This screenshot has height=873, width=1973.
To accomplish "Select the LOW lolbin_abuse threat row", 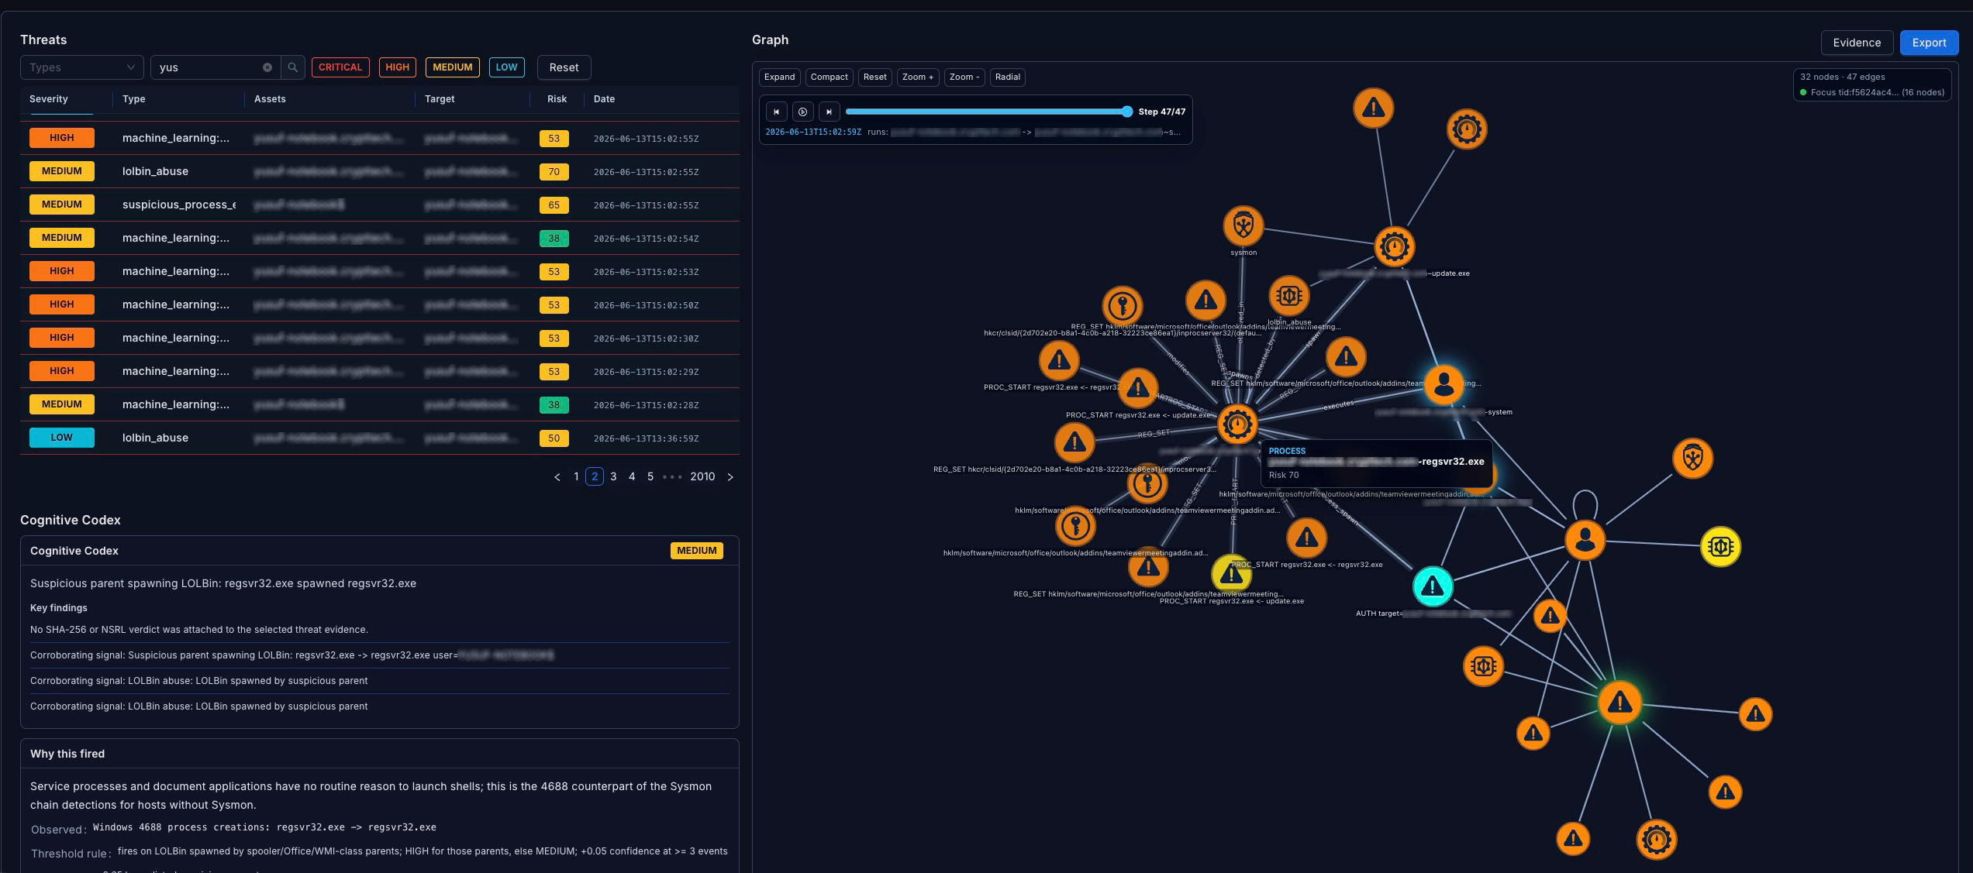I will click(380, 438).
